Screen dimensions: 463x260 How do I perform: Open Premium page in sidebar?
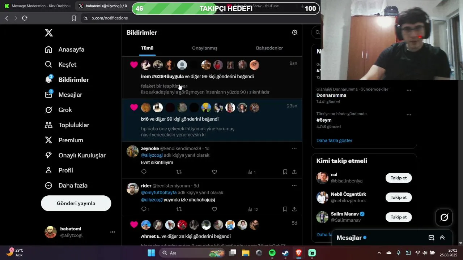(x=64, y=140)
